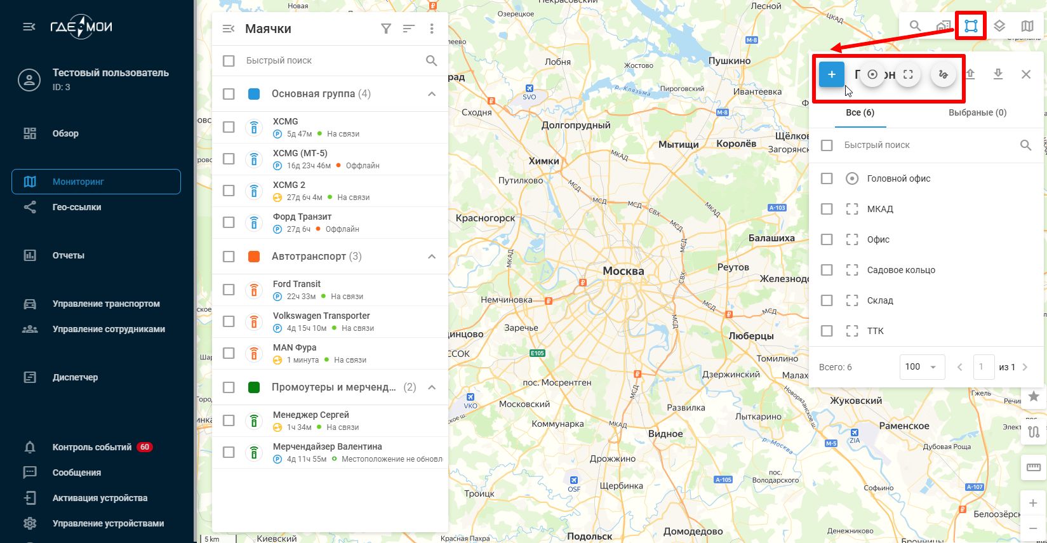Tick the МКАД geofence checkbox
This screenshot has height=543, width=1047.
coord(827,209)
